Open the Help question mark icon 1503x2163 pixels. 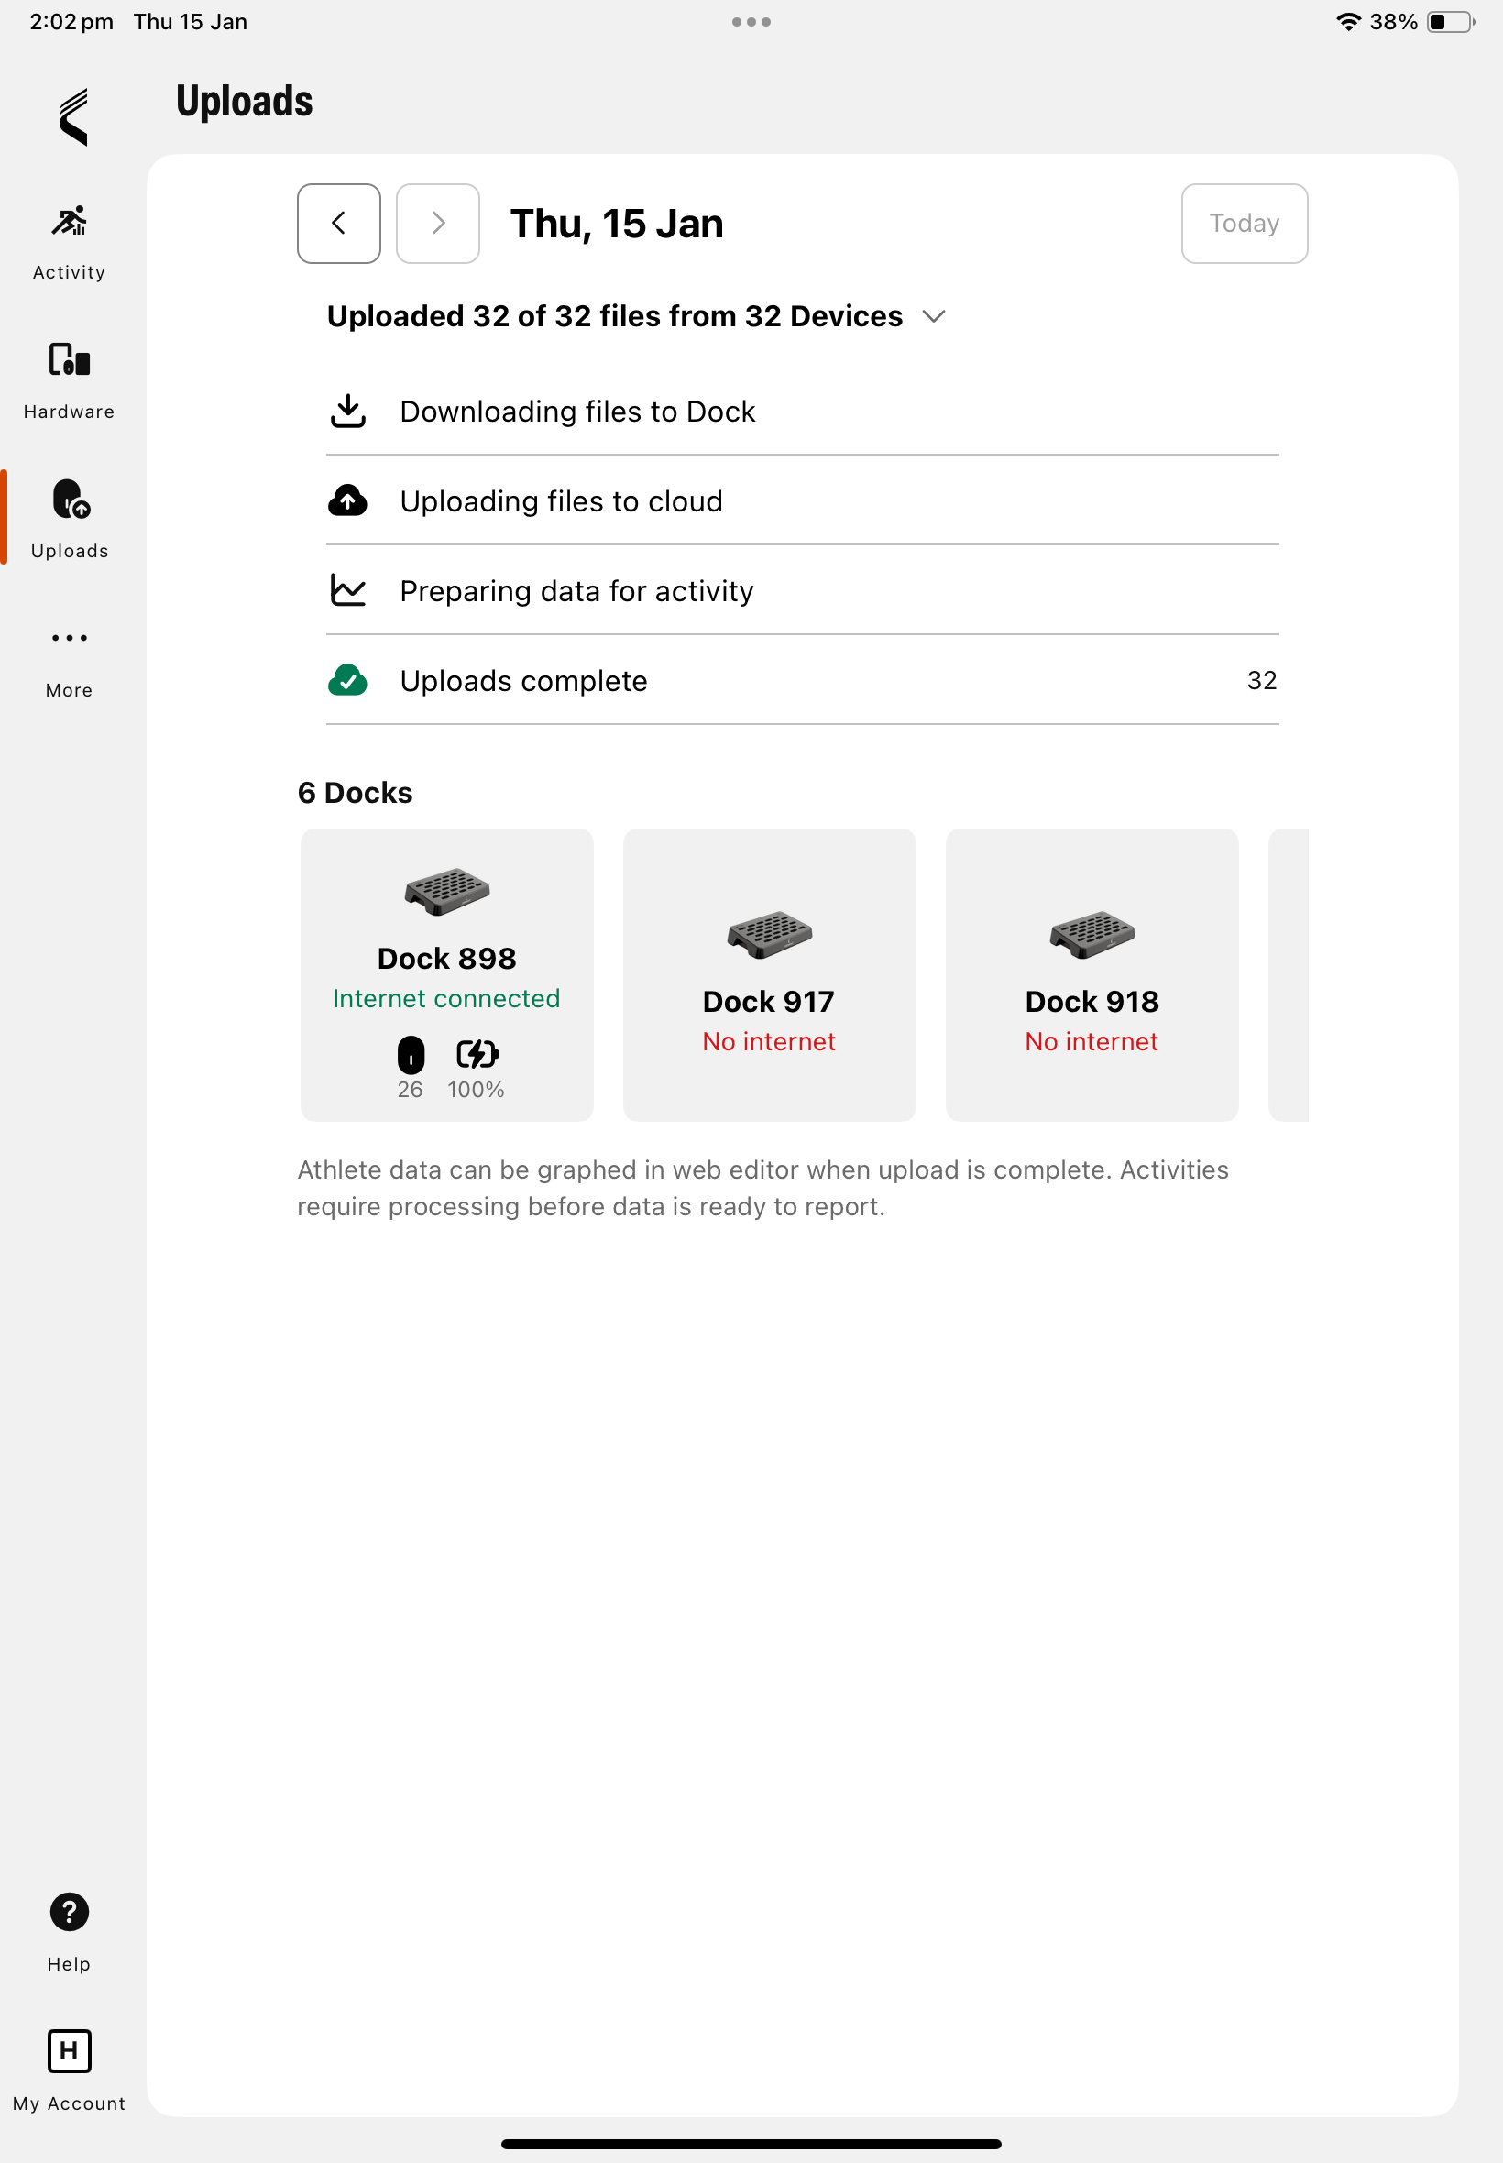point(69,1911)
